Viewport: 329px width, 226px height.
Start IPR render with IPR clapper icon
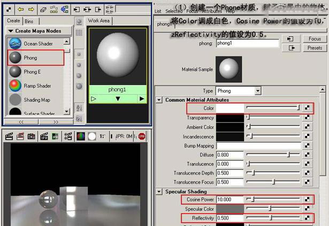point(44,137)
